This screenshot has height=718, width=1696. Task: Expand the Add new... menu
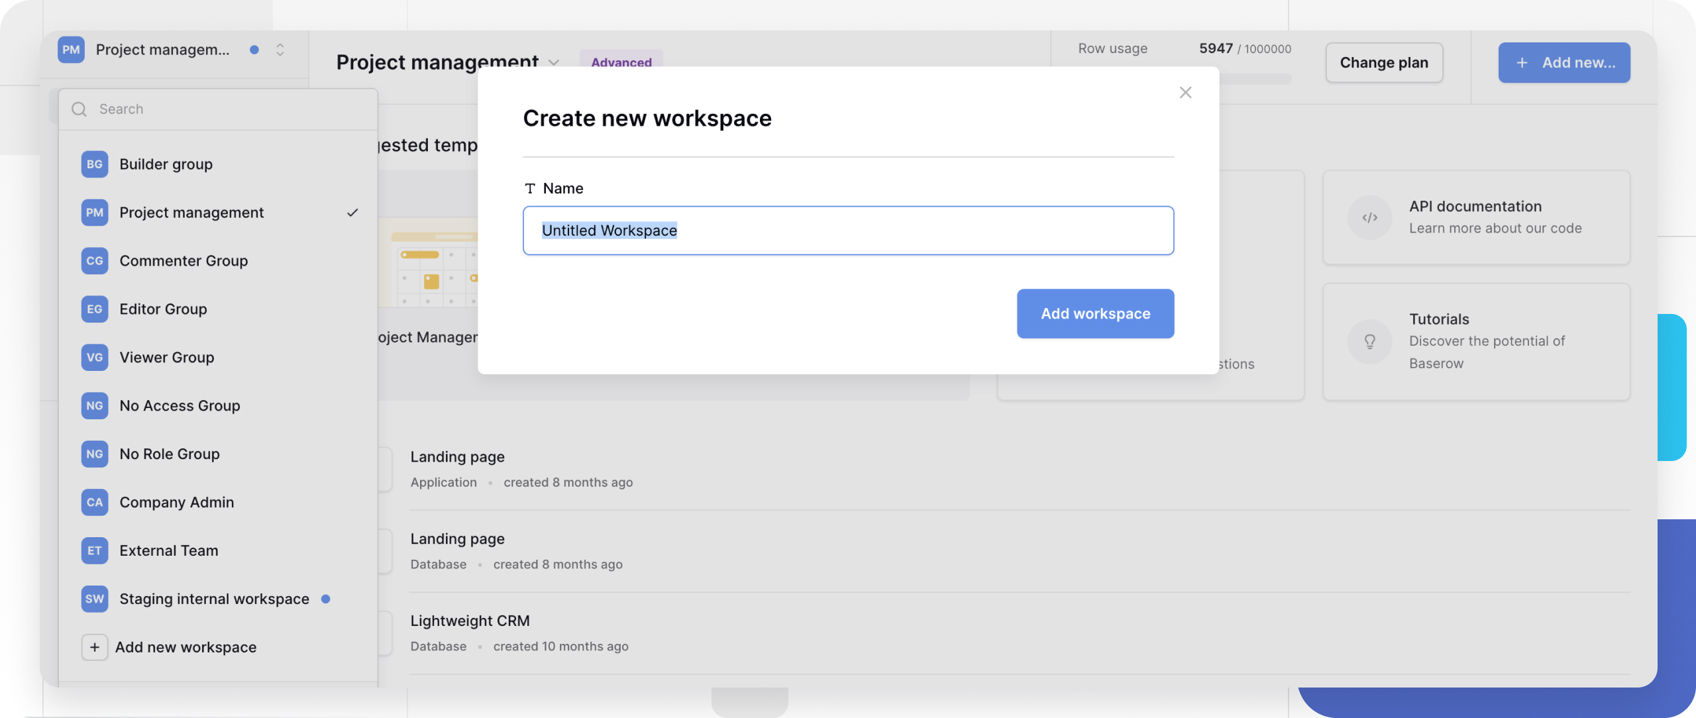1563,62
